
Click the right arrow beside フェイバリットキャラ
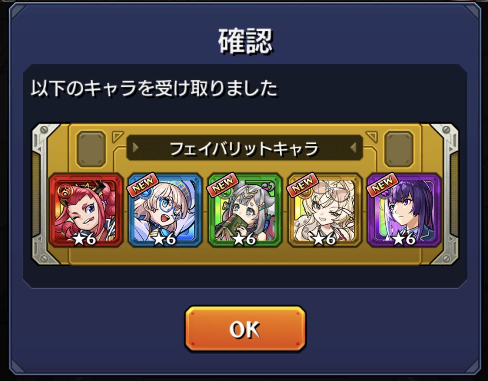353,148
